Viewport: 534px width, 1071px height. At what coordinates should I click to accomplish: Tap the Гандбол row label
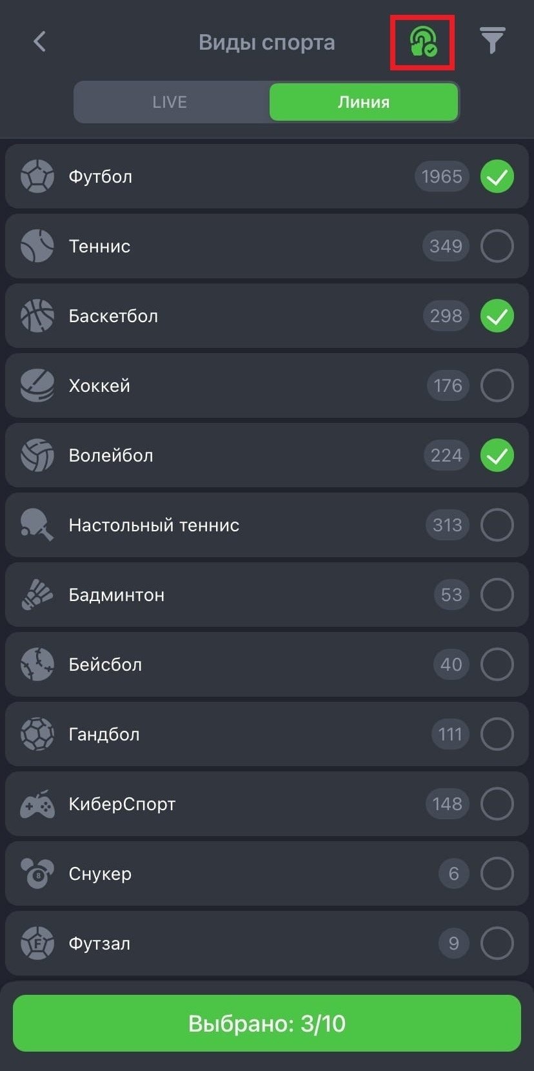click(104, 734)
